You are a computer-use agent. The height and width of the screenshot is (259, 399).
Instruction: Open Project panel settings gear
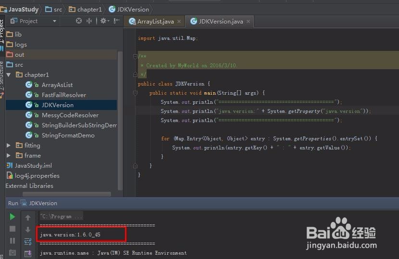point(104,21)
